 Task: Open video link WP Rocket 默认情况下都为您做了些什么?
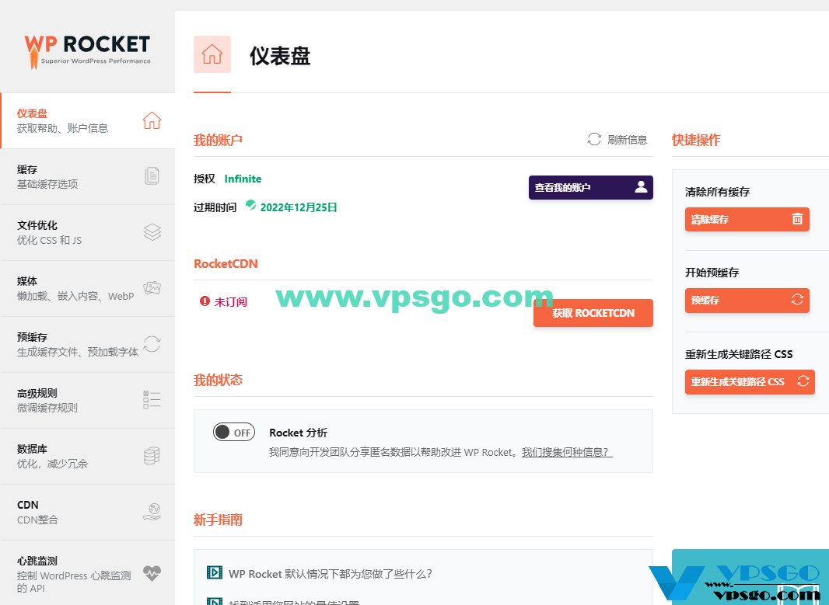(330, 574)
